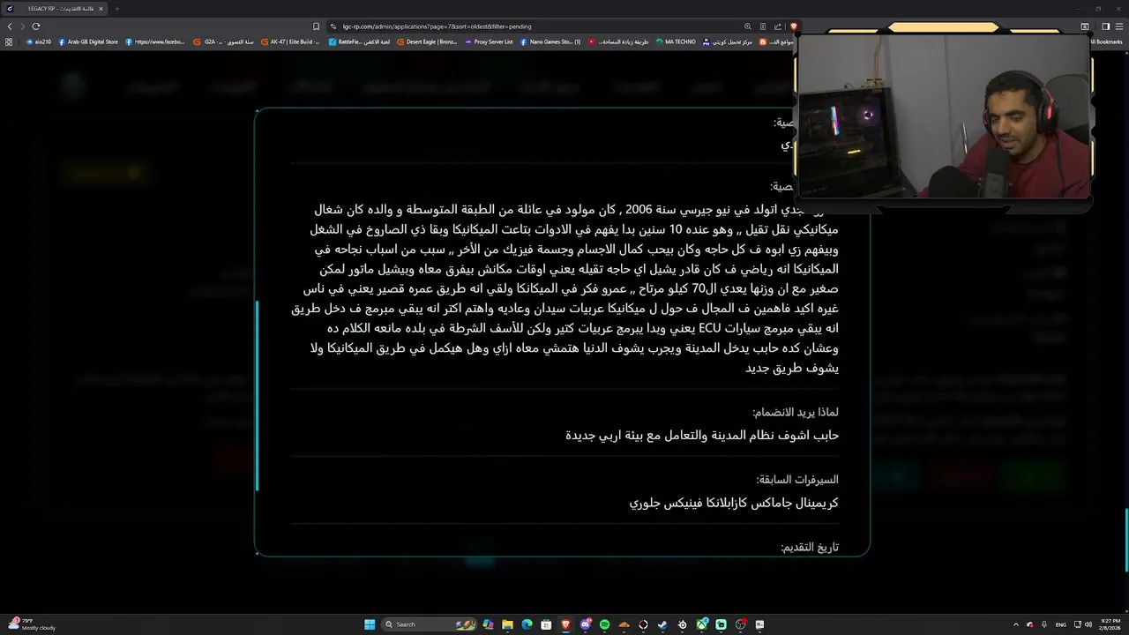The width and height of the screenshot is (1129, 635).
Task: Open the Brave hamburger main menu
Action: (x=1119, y=26)
